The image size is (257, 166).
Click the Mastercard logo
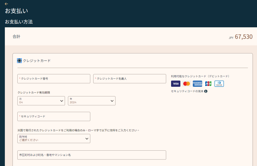click(x=186, y=84)
